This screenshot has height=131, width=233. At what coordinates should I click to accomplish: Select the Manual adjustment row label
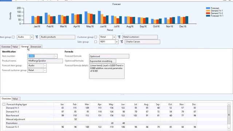15,119
